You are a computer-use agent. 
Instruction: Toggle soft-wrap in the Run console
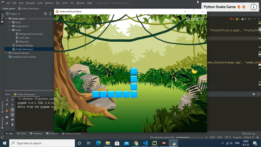point(12,110)
